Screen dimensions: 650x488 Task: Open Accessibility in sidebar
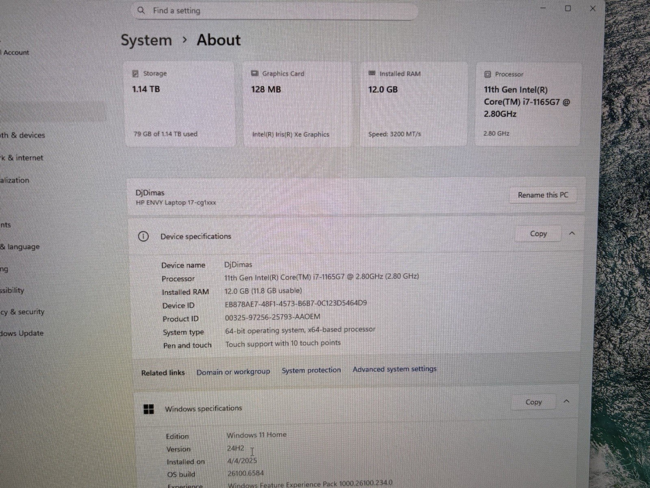12,290
